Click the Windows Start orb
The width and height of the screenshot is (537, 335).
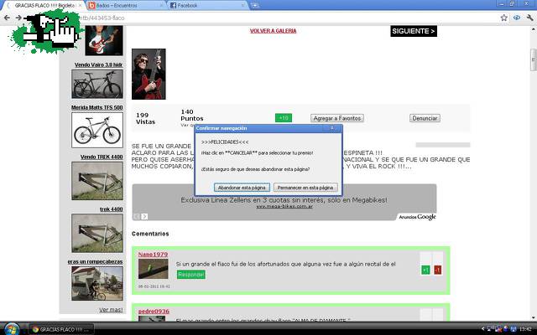pos(11,328)
